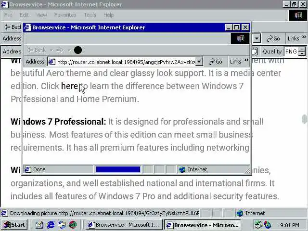The width and height of the screenshot is (308, 231).
Task: Expand the background window address dropdown arrow
Action: click(257, 38)
